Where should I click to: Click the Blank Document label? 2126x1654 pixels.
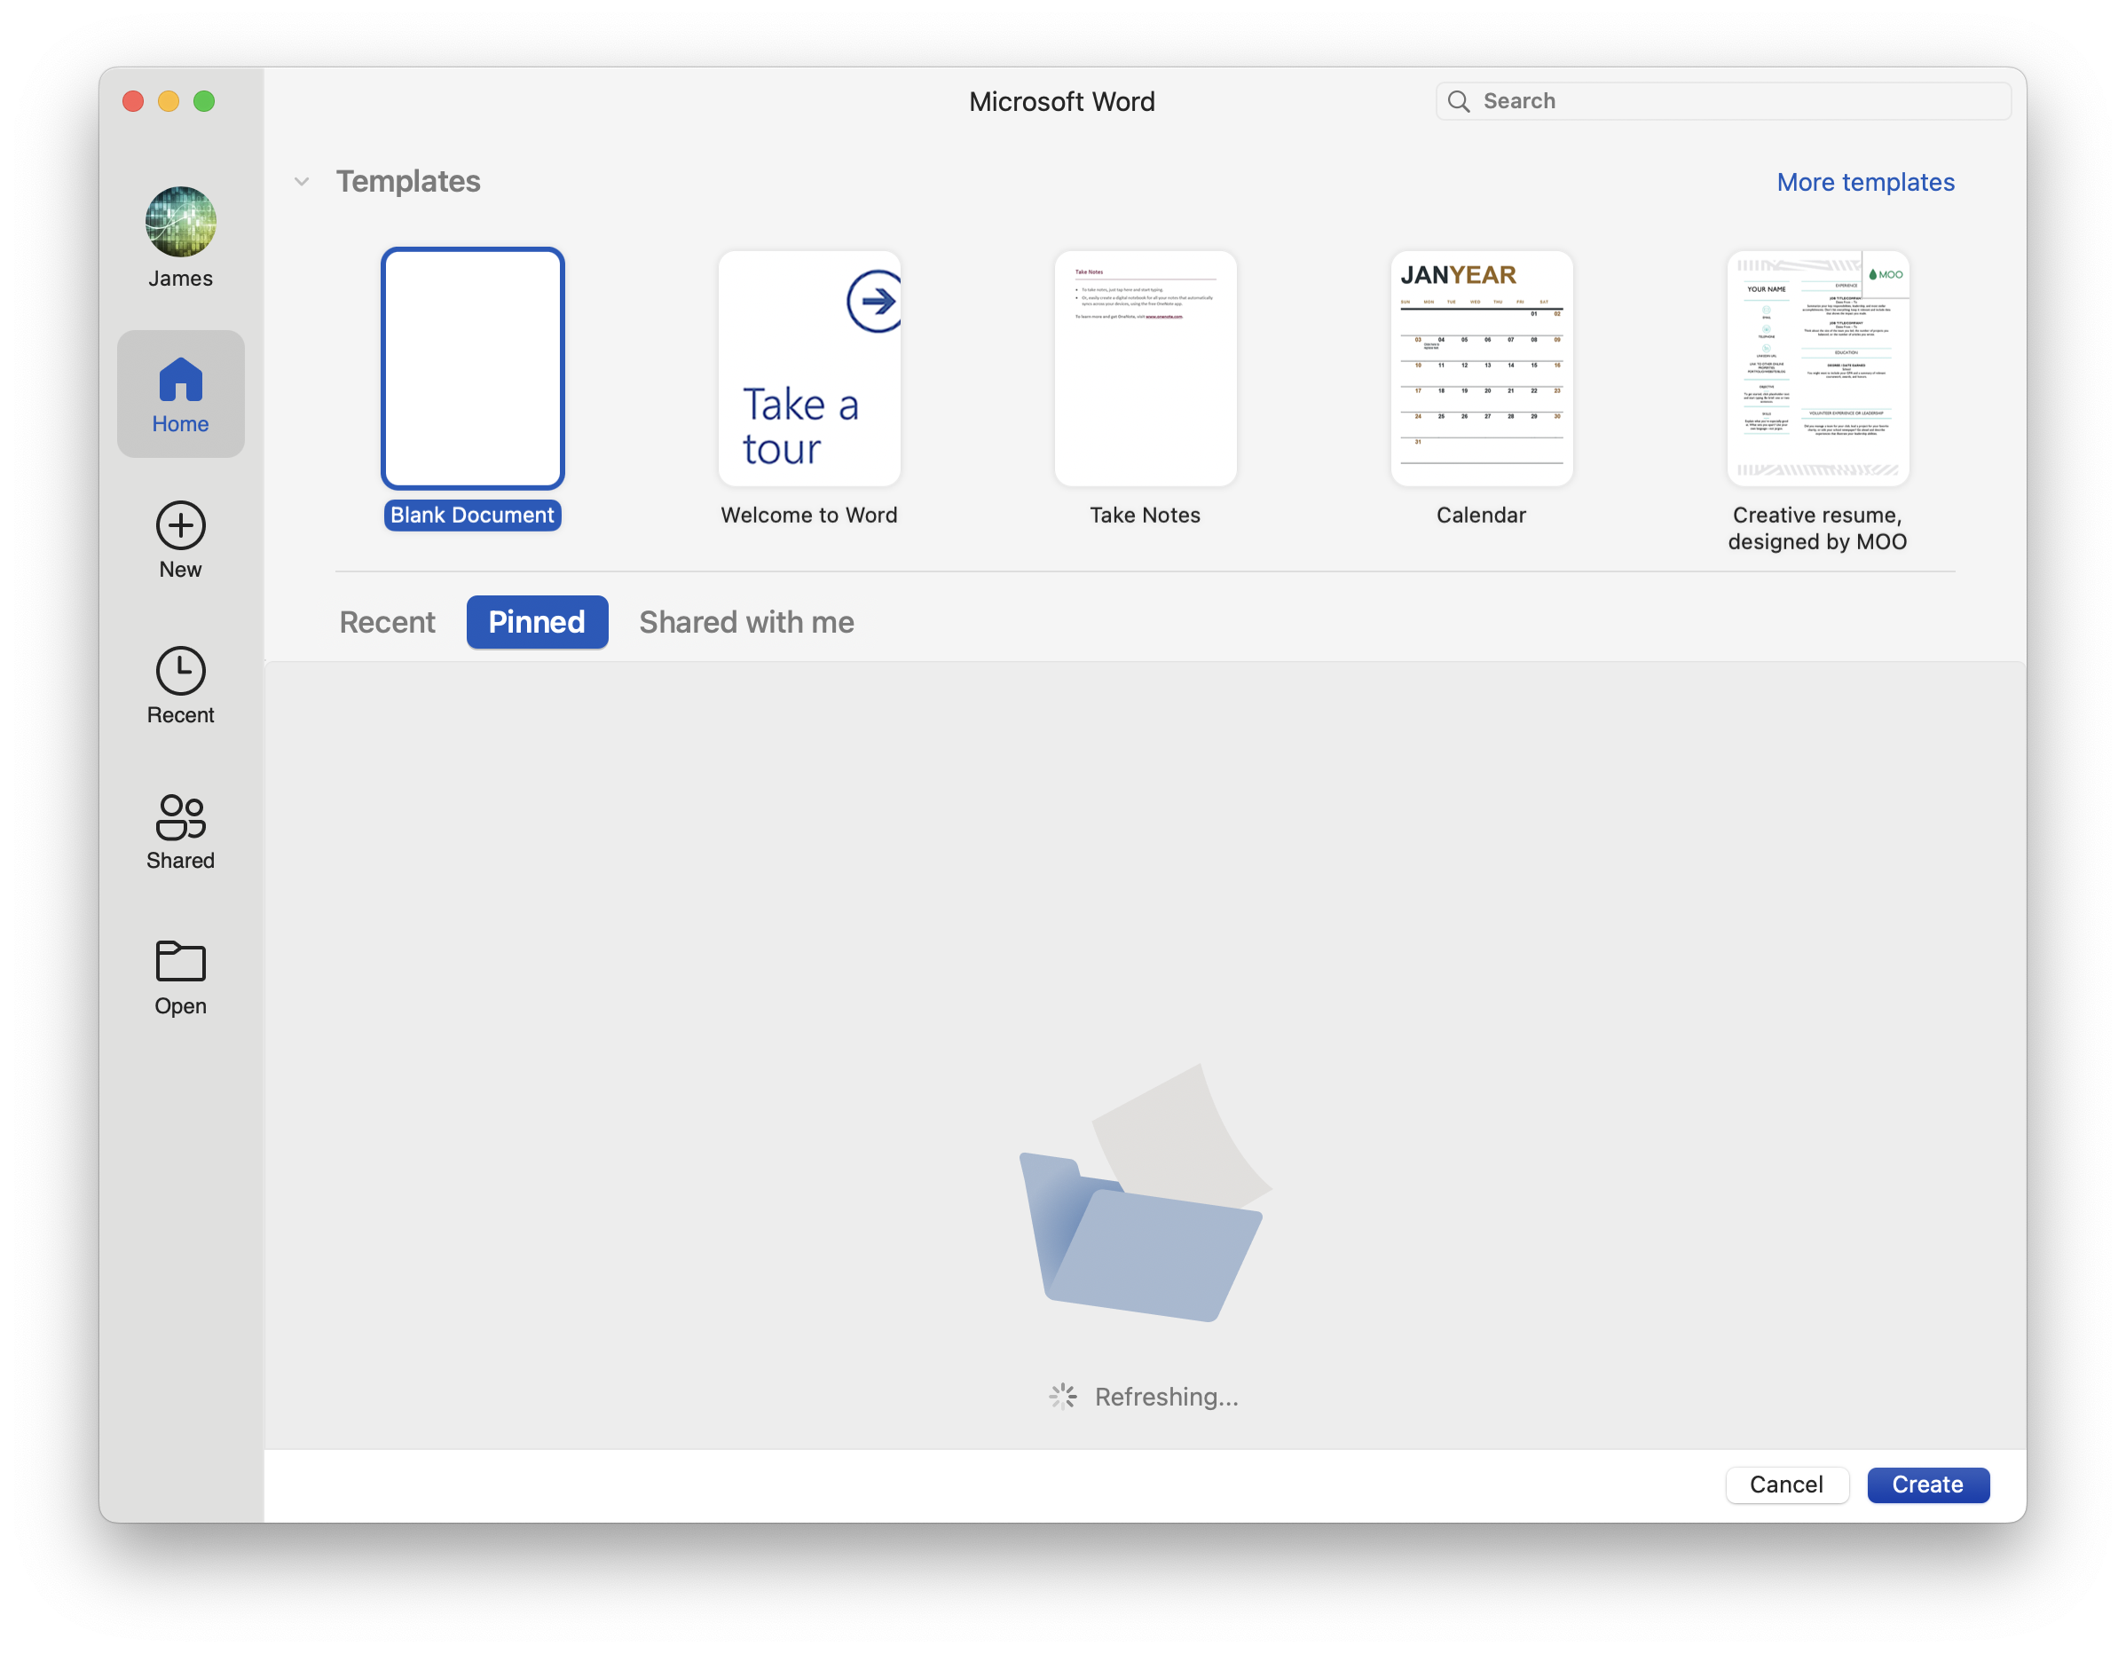[x=472, y=515]
